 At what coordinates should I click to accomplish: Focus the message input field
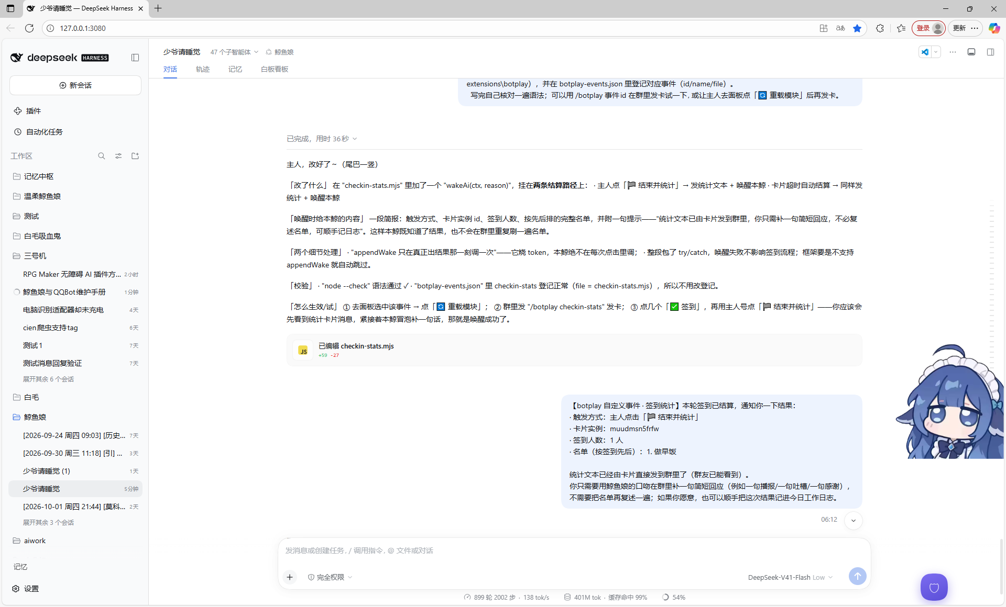point(574,550)
